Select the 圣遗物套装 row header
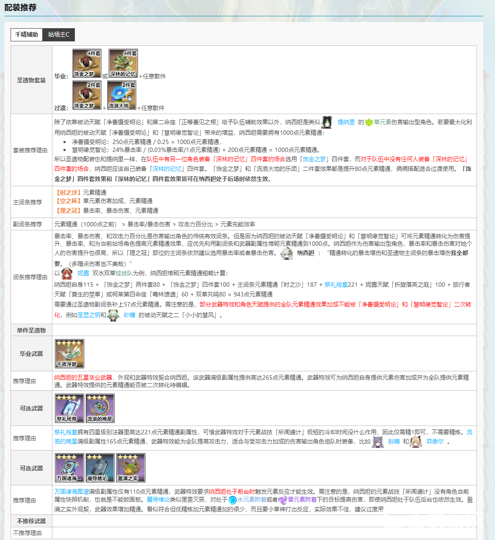This screenshot has height=540, width=495. (x=31, y=80)
